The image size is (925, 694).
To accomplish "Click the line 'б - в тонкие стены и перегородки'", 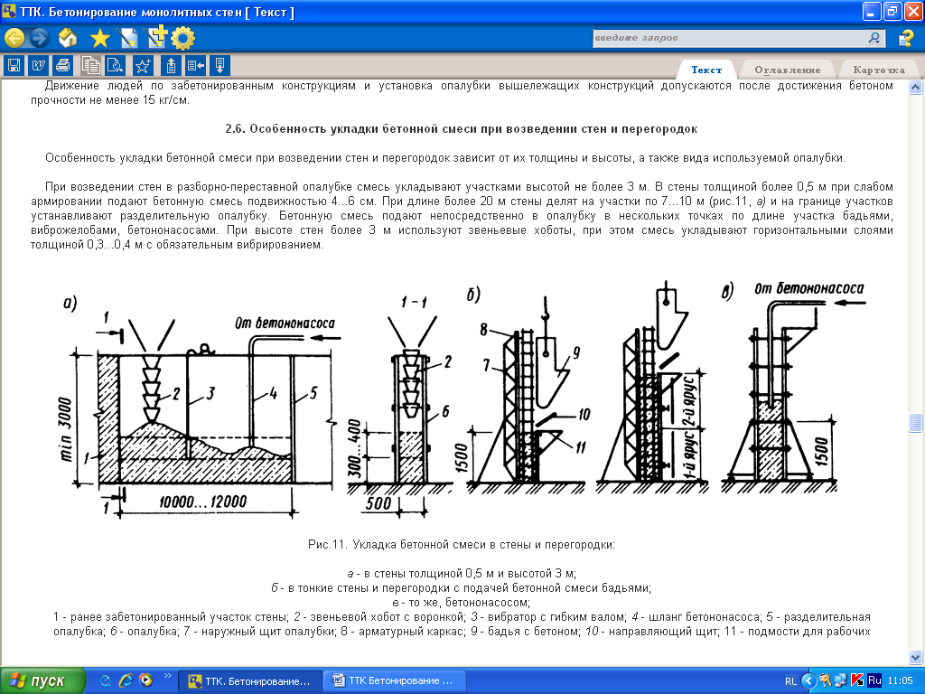I will pyautogui.click(x=462, y=588).
